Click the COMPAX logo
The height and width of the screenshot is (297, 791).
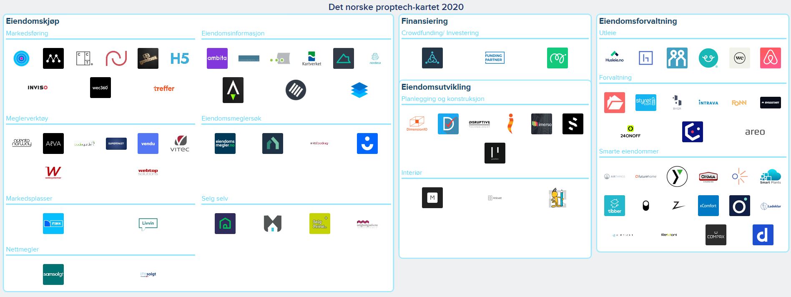point(716,235)
